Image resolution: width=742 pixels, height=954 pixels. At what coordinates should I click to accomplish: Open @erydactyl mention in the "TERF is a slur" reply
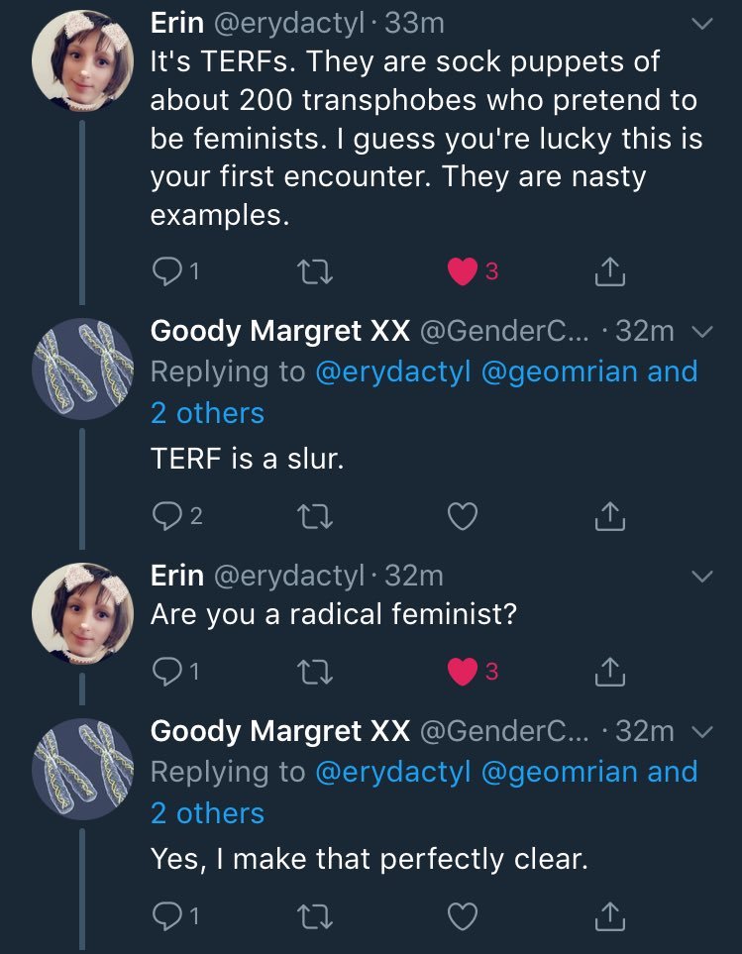click(x=392, y=371)
